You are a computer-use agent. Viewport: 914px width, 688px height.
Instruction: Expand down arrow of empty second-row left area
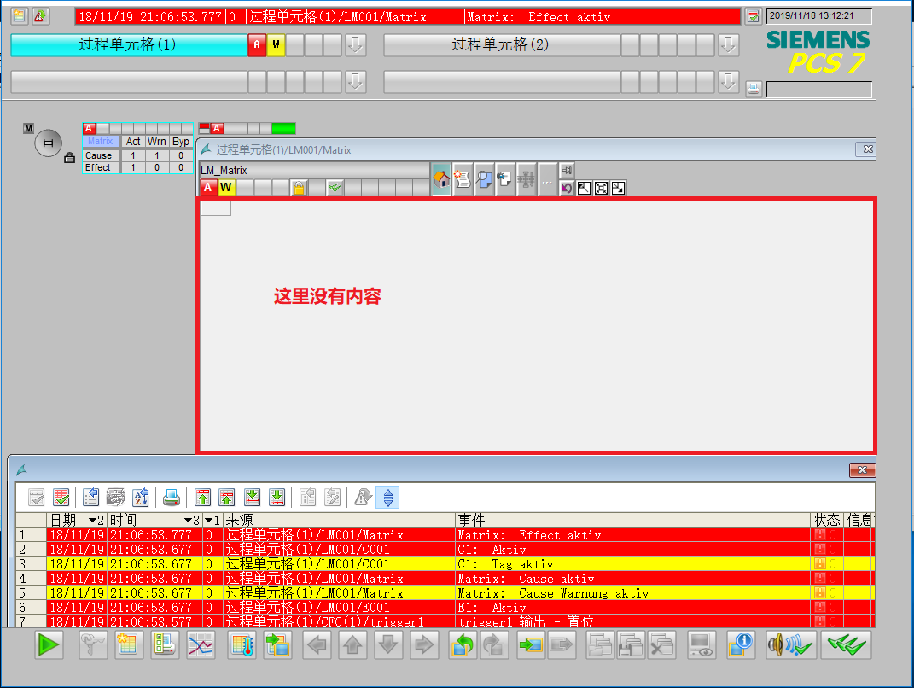pyautogui.click(x=356, y=82)
